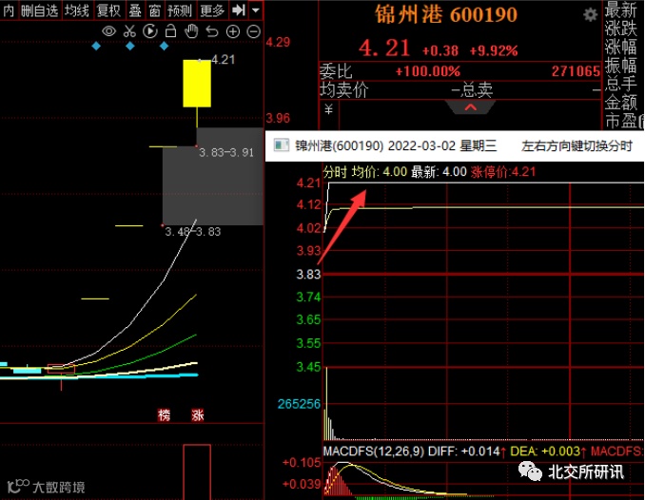Click the circular replay play icon
The height and width of the screenshot is (500, 645).
(150, 31)
